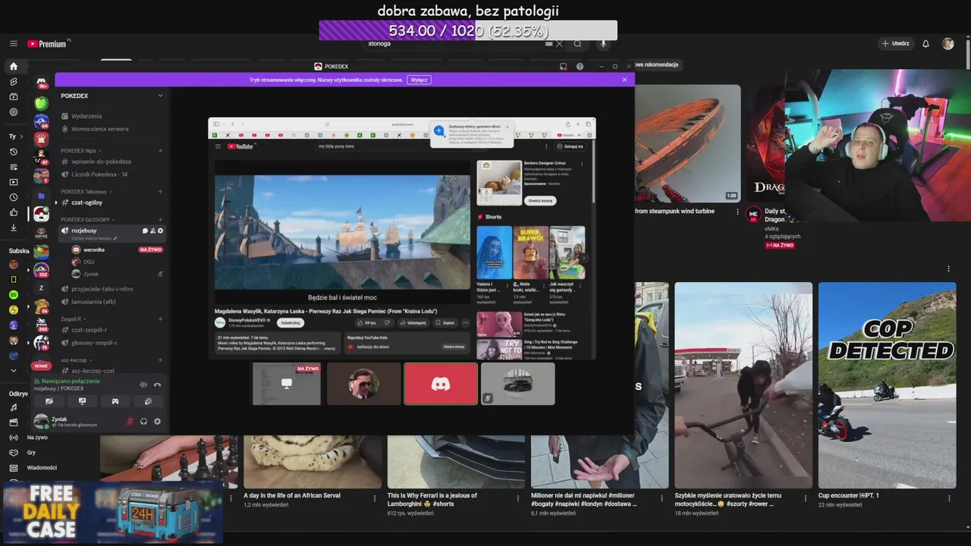The height and width of the screenshot is (546, 971).
Task: Open Discord user settings gear
Action: pos(157,422)
